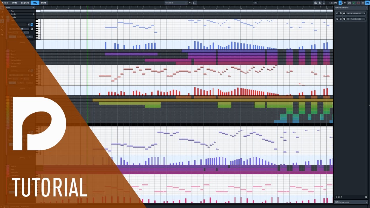Delete the selected VST instrument
The image size is (370, 208).
tap(366, 197)
